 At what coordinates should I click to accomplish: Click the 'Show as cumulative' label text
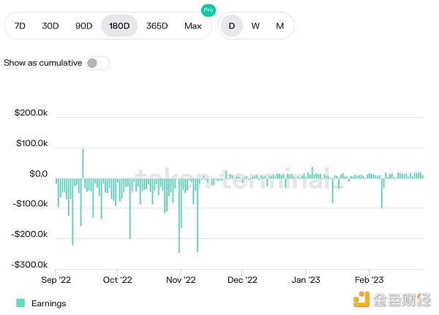click(x=42, y=63)
